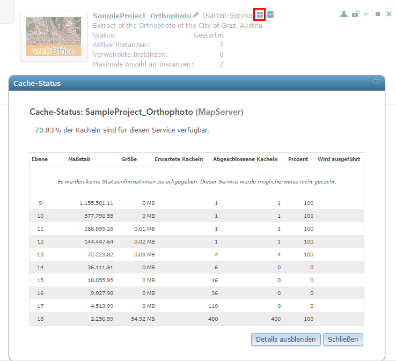Click the Maximale Anzahl an Instanzen label
The image size is (396, 361).
(x=143, y=64)
